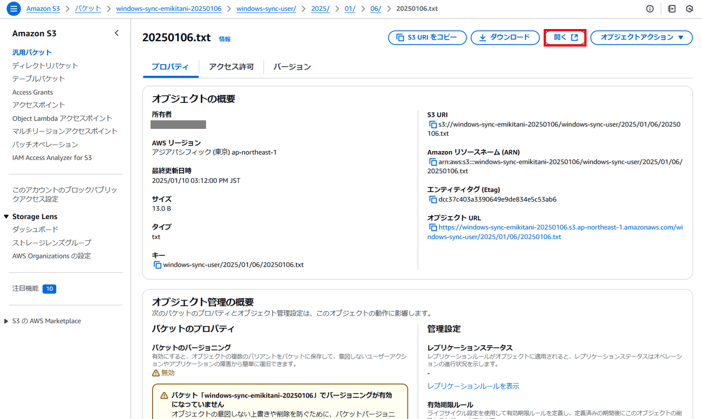Open the CloudShell panel icon in header
The image size is (702, 419).
[x=671, y=9]
